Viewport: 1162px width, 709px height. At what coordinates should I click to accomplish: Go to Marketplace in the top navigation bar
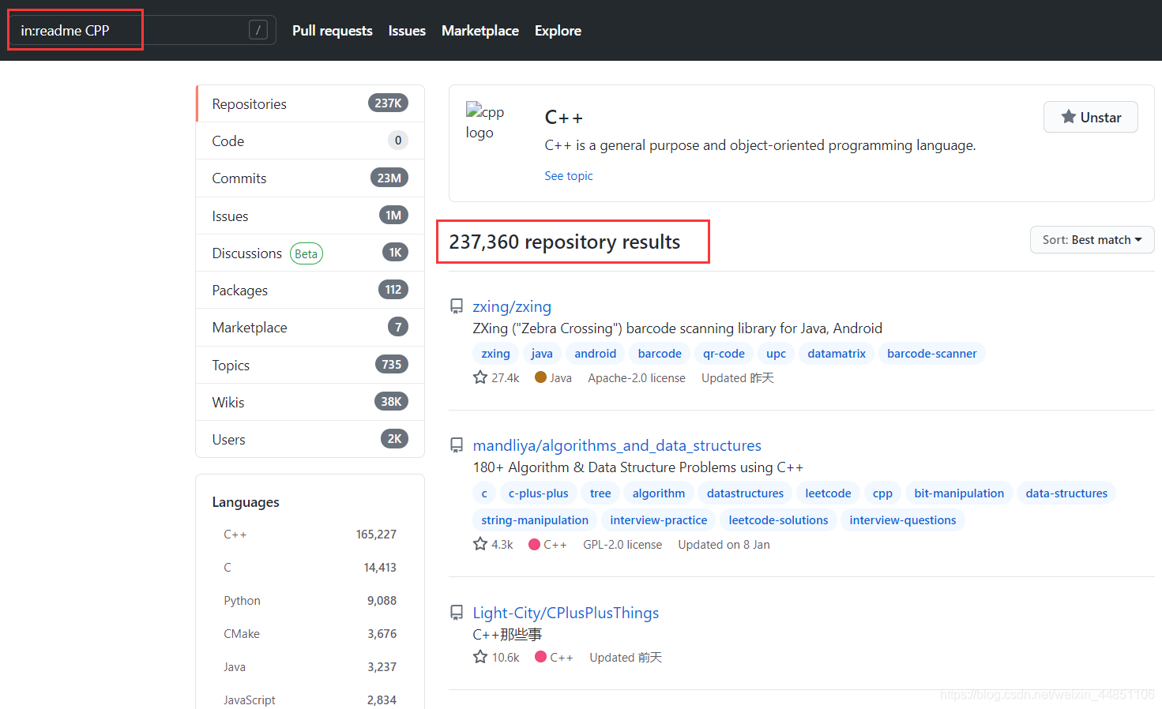click(x=480, y=31)
